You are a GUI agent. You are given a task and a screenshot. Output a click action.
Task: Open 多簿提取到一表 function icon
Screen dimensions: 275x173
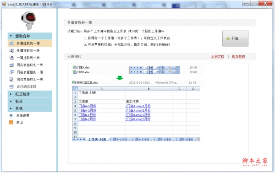click(11, 51)
